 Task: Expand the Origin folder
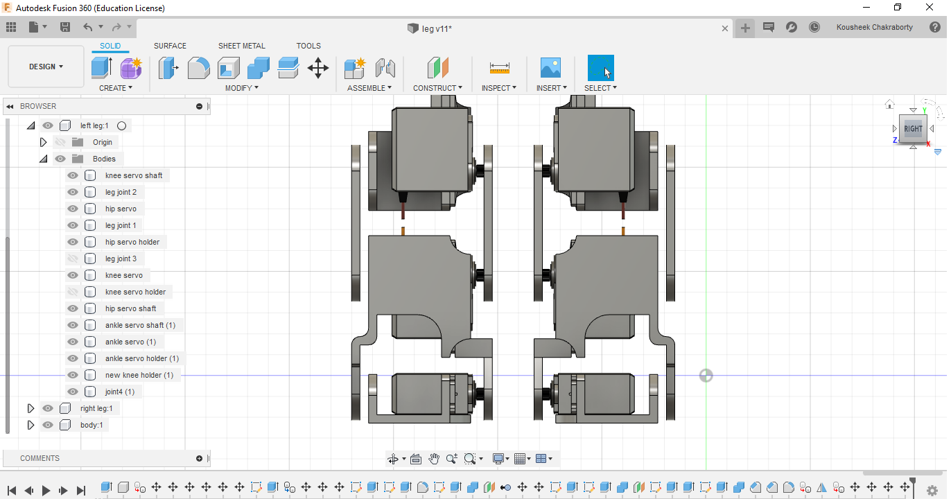[x=43, y=142]
